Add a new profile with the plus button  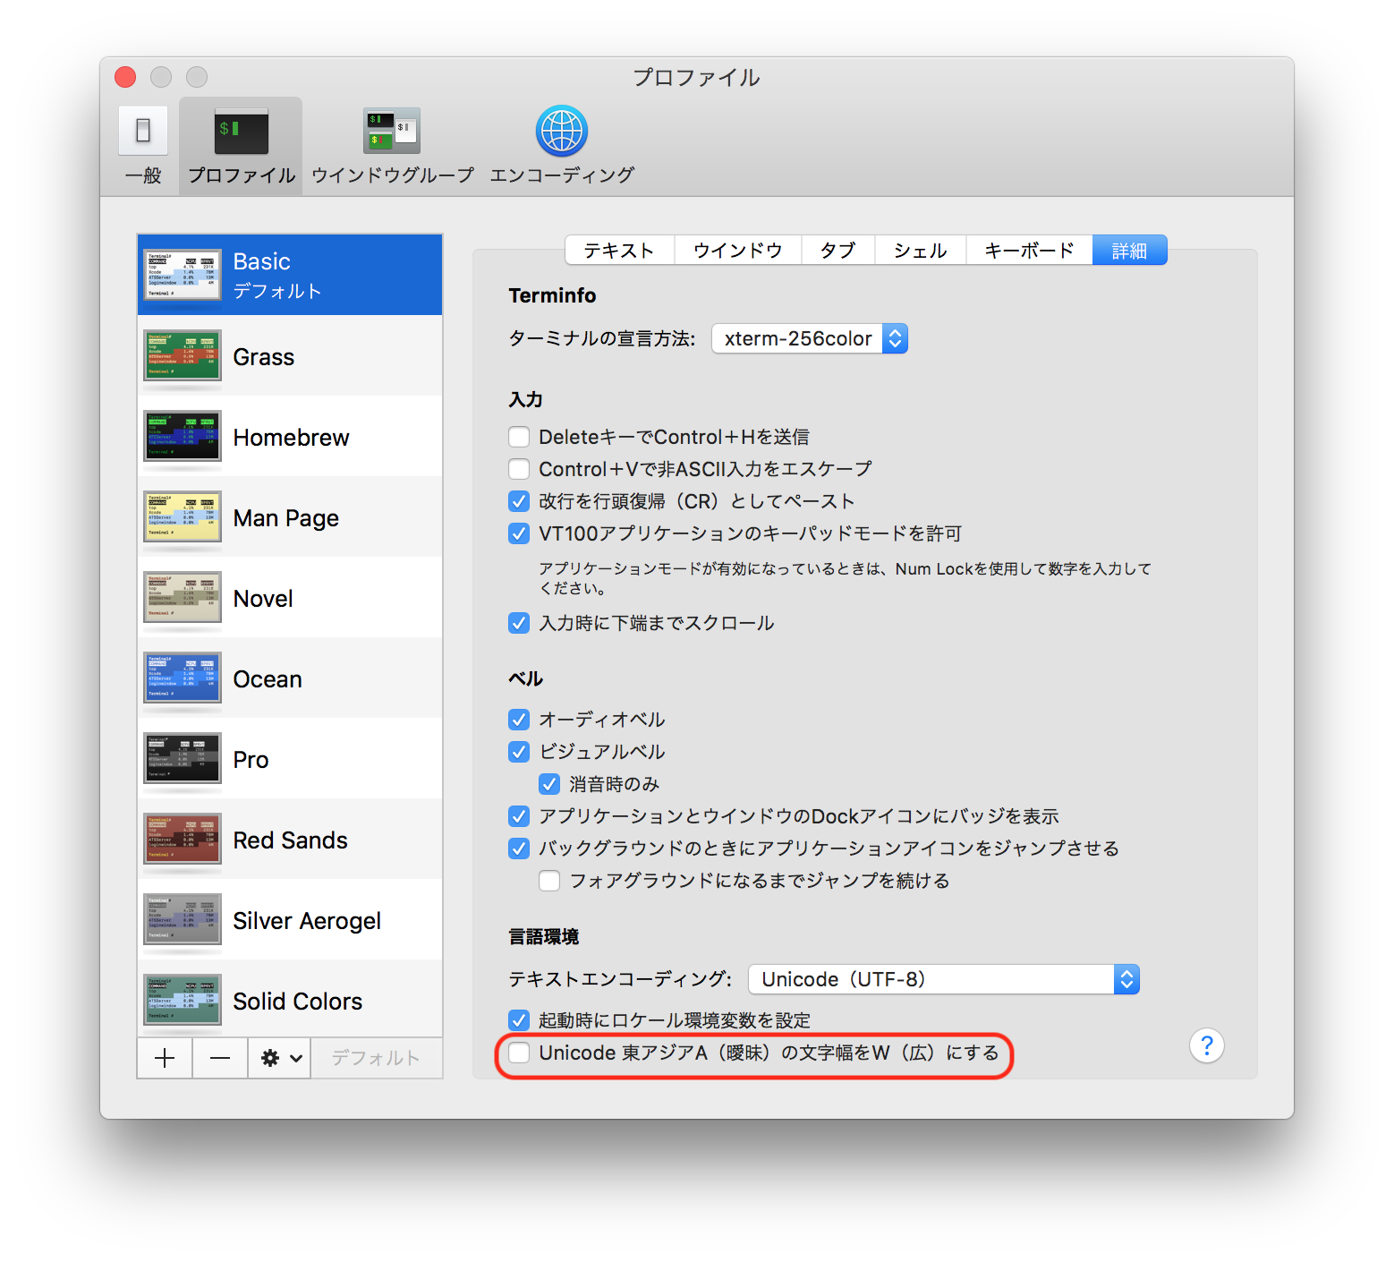point(165,1058)
